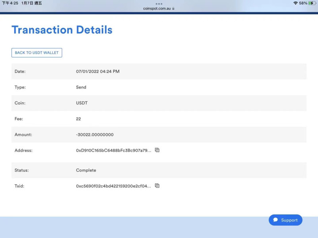
Task: Copy the Txid using copy icon
Action: [157, 186]
